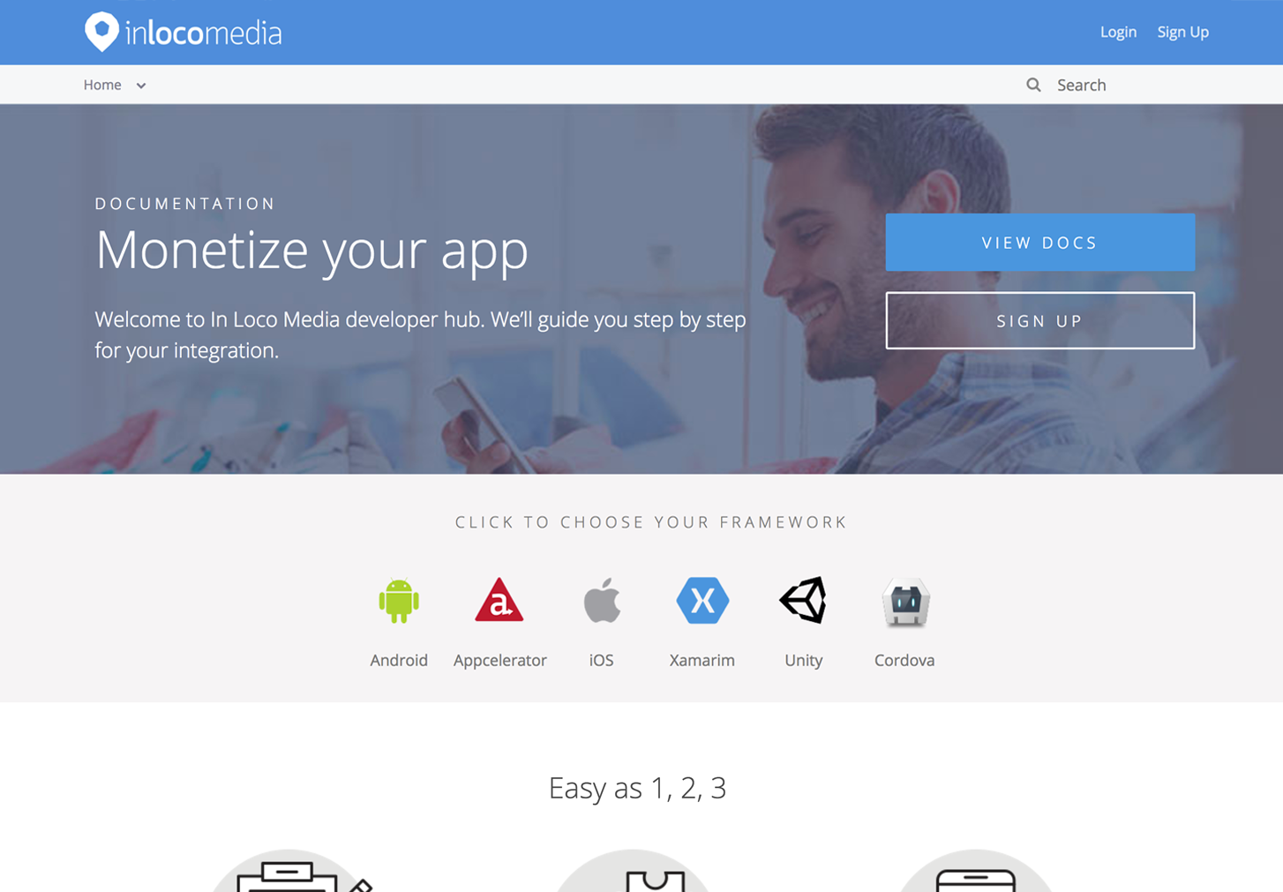This screenshot has height=892, width=1283.
Task: Choose the Cordova robot icon
Action: (905, 603)
